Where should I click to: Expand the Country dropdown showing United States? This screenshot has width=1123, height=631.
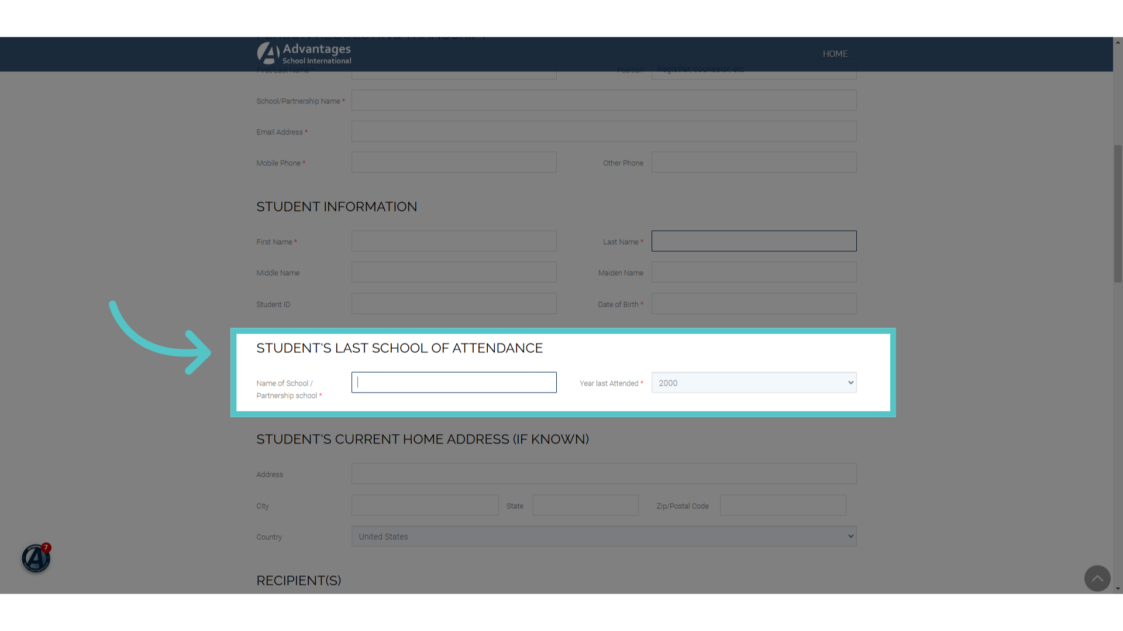coord(604,536)
